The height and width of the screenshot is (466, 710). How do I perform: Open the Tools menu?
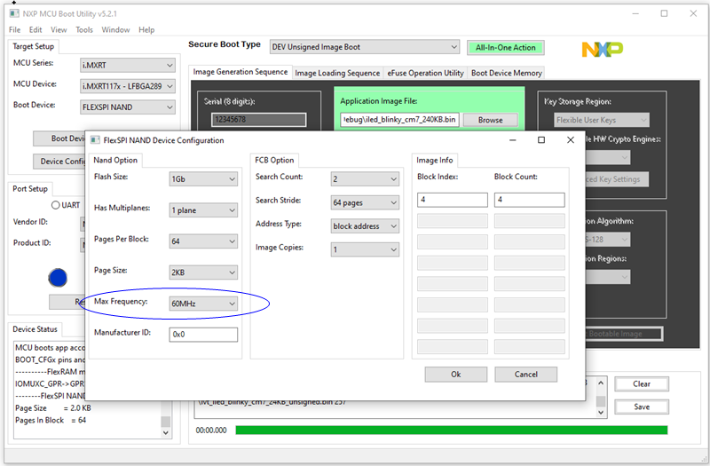tap(83, 30)
